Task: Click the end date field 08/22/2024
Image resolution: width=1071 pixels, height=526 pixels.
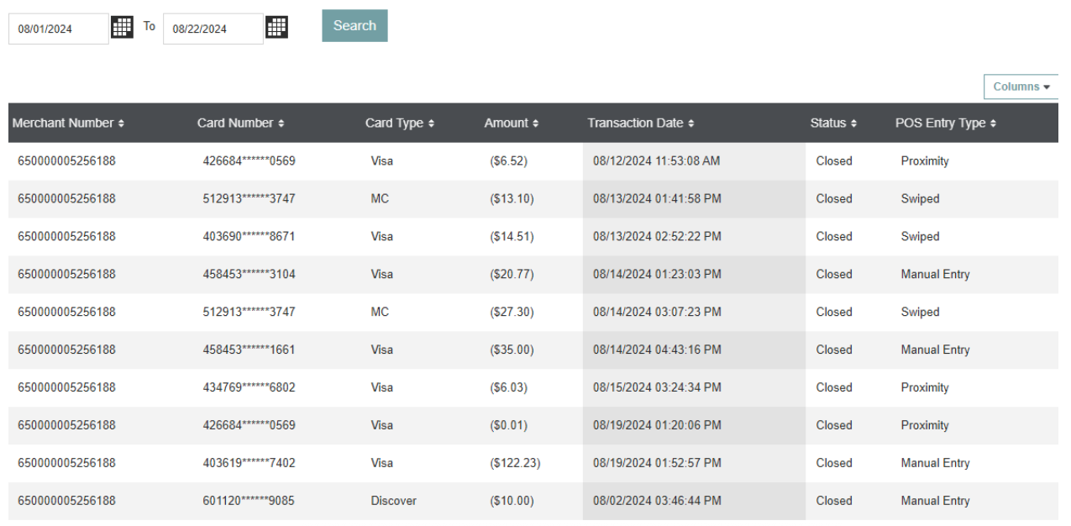Action: (x=213, y=29)
